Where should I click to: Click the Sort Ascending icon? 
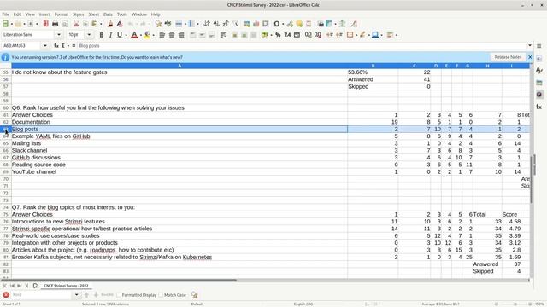(216, 24)
